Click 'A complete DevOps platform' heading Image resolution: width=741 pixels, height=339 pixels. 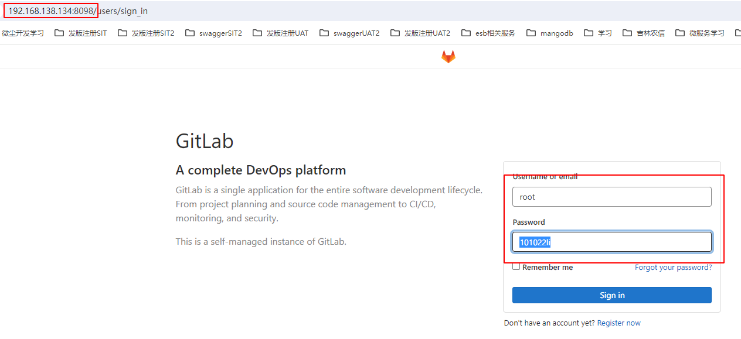point(261,170)
